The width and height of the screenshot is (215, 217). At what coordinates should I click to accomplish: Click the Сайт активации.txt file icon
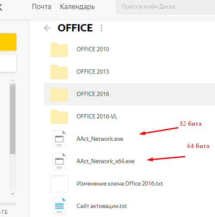click(x=59, y=206)
